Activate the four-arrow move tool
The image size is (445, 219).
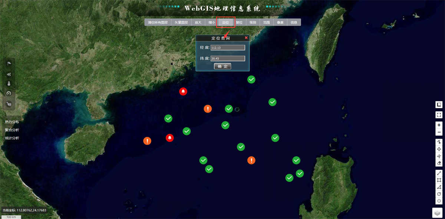click(x=439, y=149)
